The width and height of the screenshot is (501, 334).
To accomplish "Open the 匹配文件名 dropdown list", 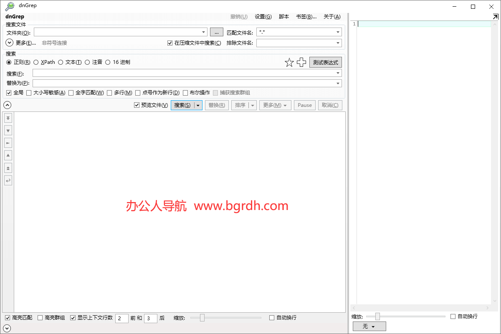I will 338,32.
